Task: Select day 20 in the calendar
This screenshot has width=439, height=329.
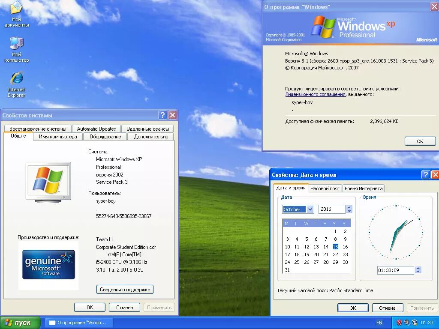Action: click(316, 254)
